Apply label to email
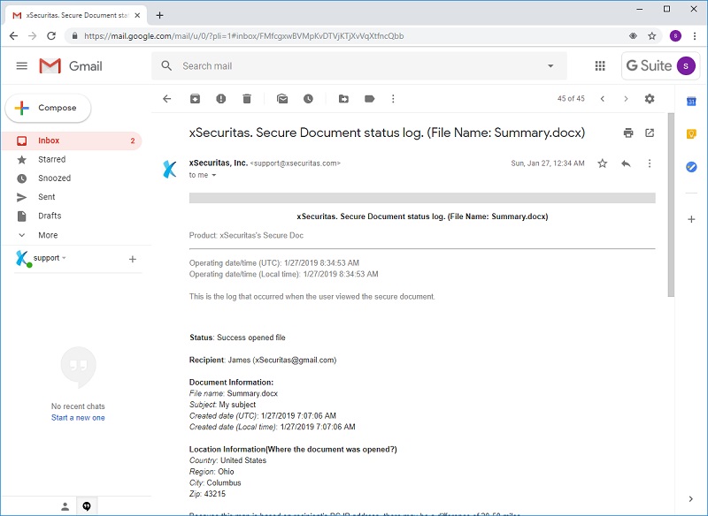The height and width of the screenshot is (516, 708). [x=369, y=99]
